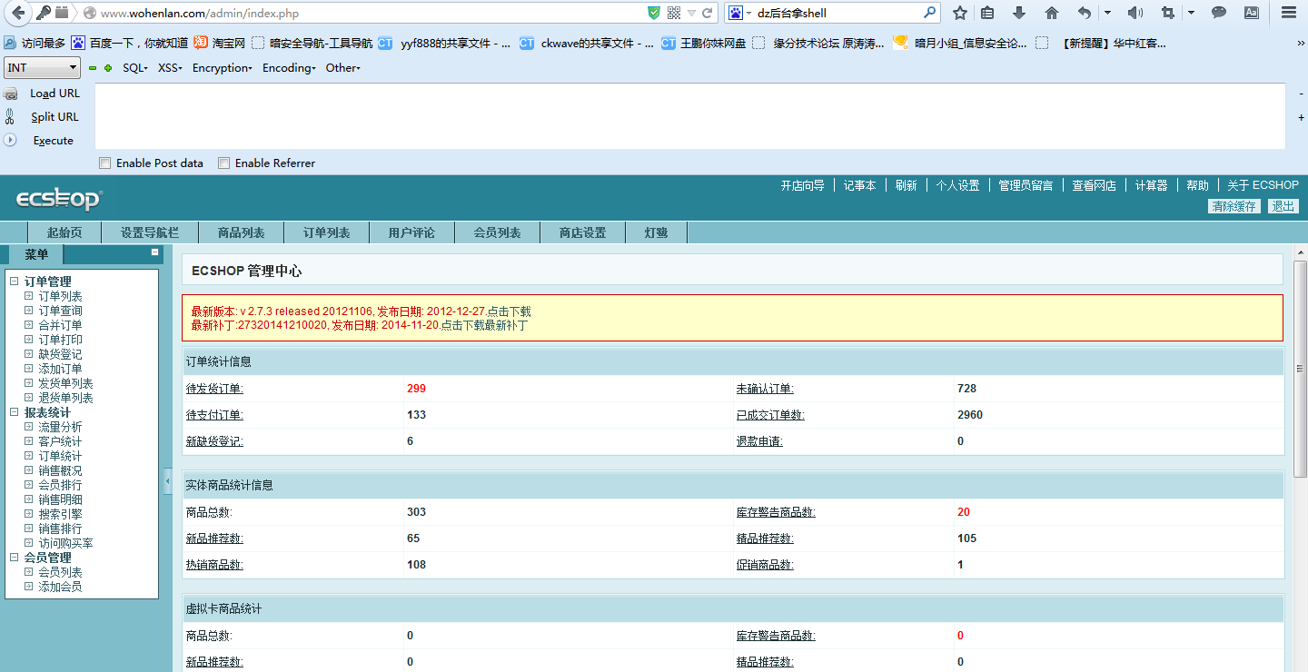Open the 关于 ECSHOP link

[1263, 185]
